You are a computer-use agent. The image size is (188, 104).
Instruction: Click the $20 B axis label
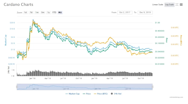coord(12,23)
